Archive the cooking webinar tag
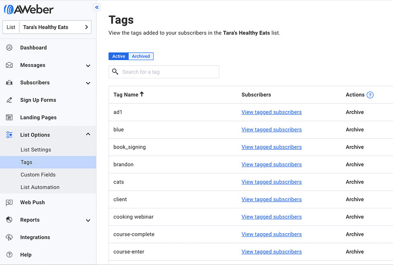This screenshot has height=265, width=393. 354,217
